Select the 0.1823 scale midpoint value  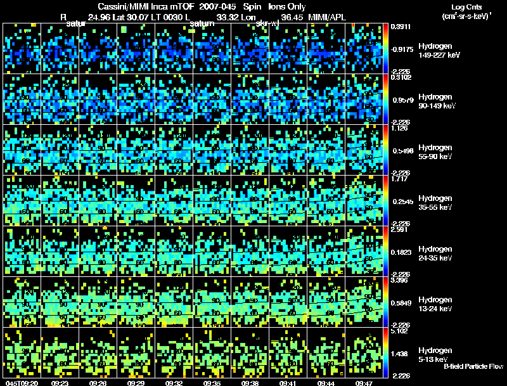(401, 252)
